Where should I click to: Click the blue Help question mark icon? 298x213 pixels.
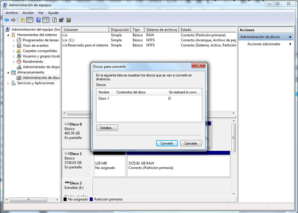pyautogui.click(x=38, y=20)
